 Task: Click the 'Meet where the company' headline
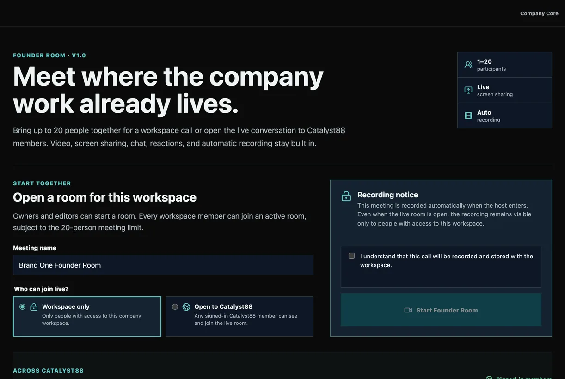click(168, 76)
